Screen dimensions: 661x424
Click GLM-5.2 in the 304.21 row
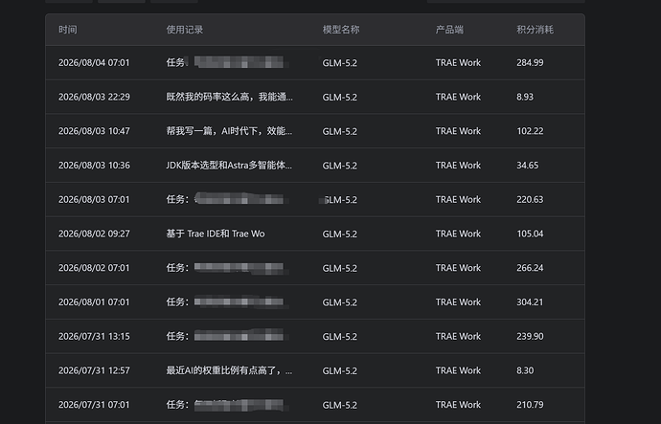point(340,302)
